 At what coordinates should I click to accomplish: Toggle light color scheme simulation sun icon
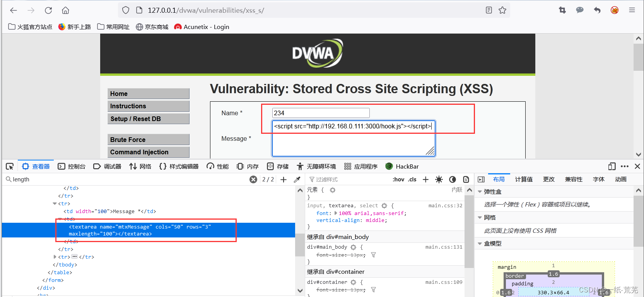tap(439, 179)
